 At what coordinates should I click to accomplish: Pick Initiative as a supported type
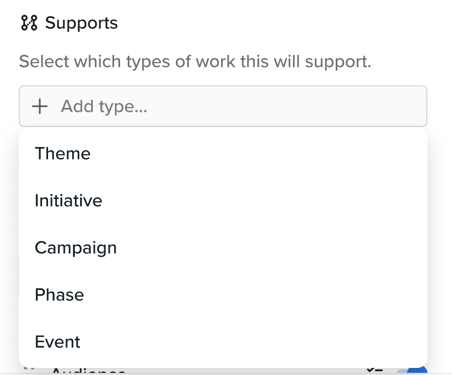pyautogui.click(x=68, y=201)
